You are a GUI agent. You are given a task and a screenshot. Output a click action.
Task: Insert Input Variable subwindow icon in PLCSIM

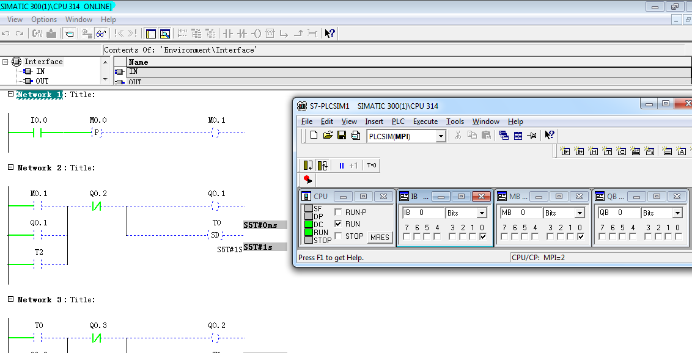tap(565, 151)
